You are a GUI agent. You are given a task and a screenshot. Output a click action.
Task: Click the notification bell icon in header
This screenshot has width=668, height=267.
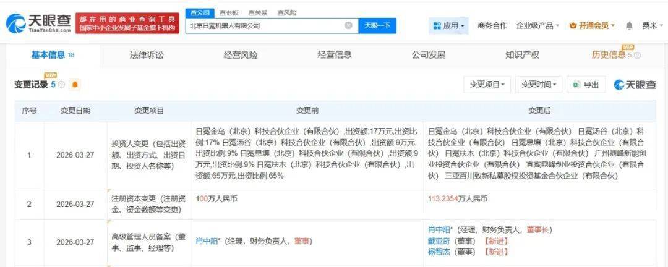click(x=629, y=26)
